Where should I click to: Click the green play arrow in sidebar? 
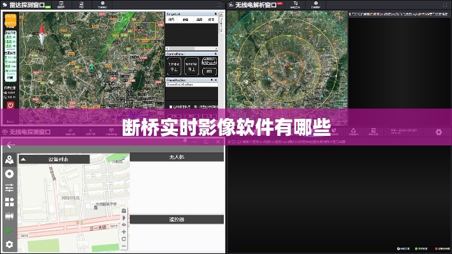[x=10, y=231]
